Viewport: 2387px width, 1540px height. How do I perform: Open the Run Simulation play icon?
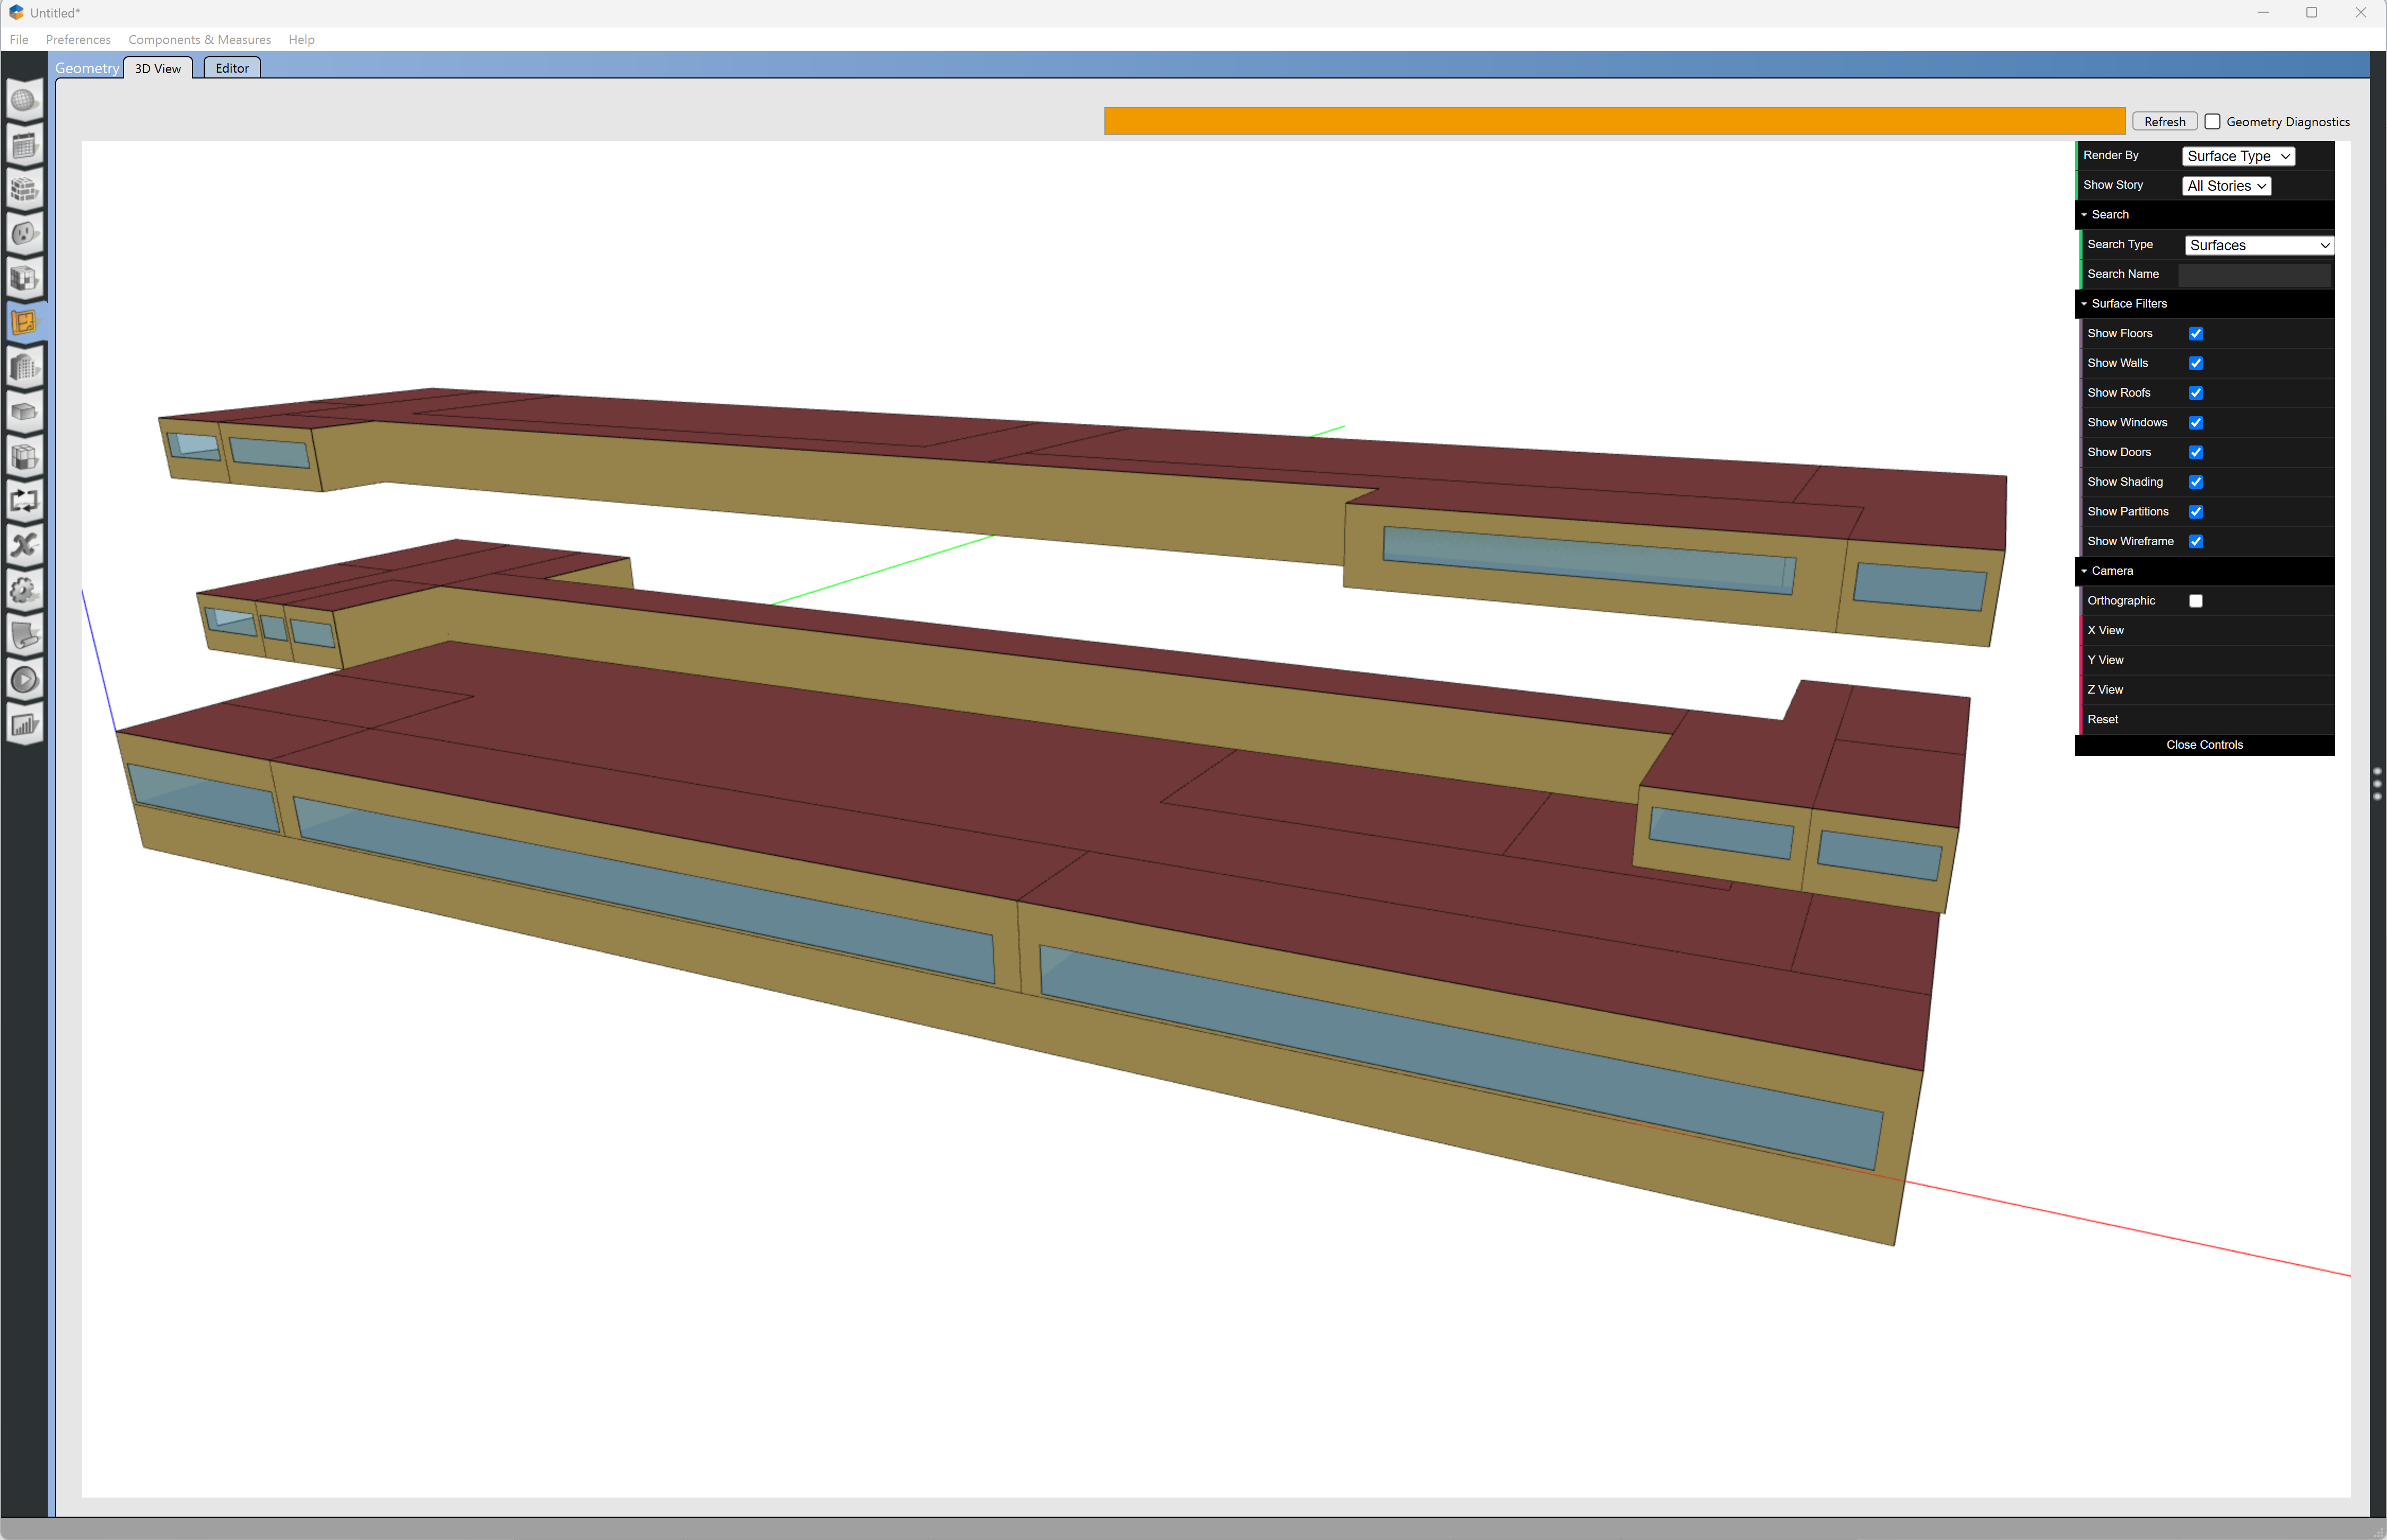click(x=24, y=680)
